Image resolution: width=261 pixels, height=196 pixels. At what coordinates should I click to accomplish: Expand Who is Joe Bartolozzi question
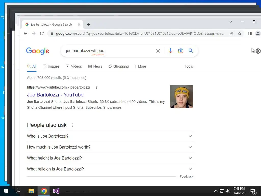(x=110, y=136)
